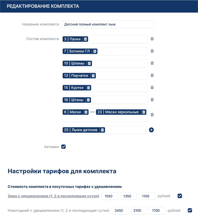
Task: Remove the Штаны tag with its trash icon
Action: (x=88, y=100)
